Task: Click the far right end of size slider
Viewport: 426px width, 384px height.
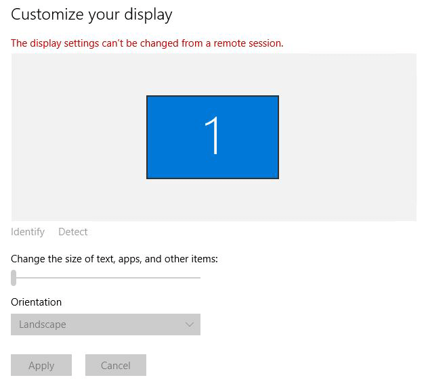Action: [199, 277]
